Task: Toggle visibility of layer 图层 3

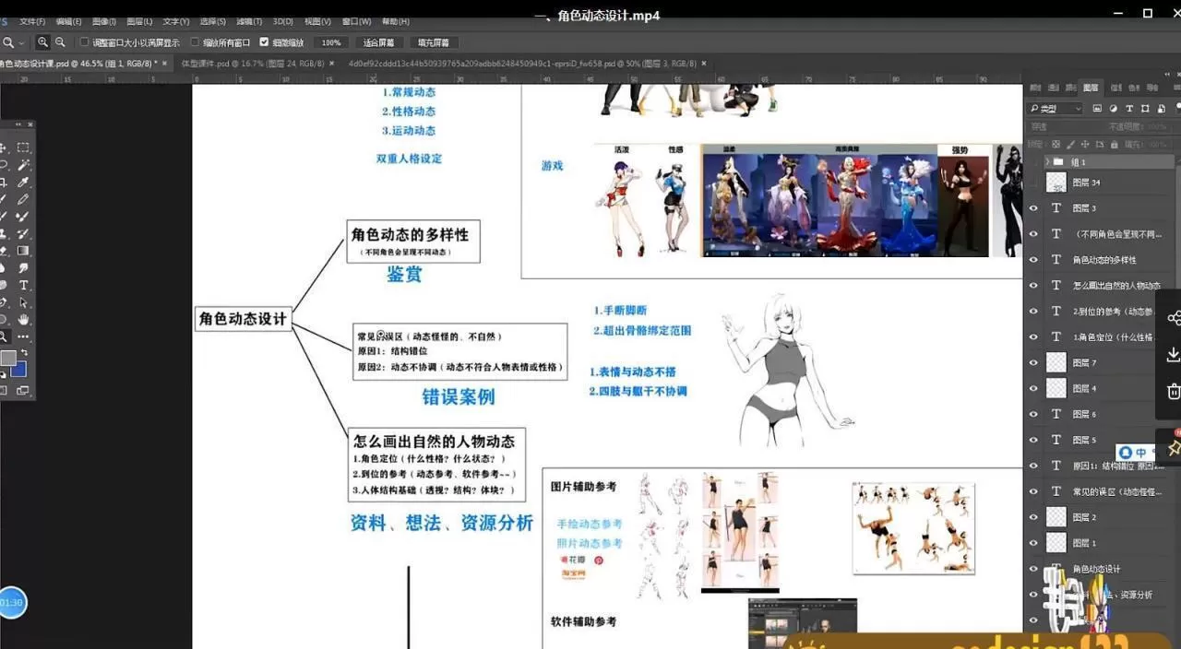Action: [1034, 208]
